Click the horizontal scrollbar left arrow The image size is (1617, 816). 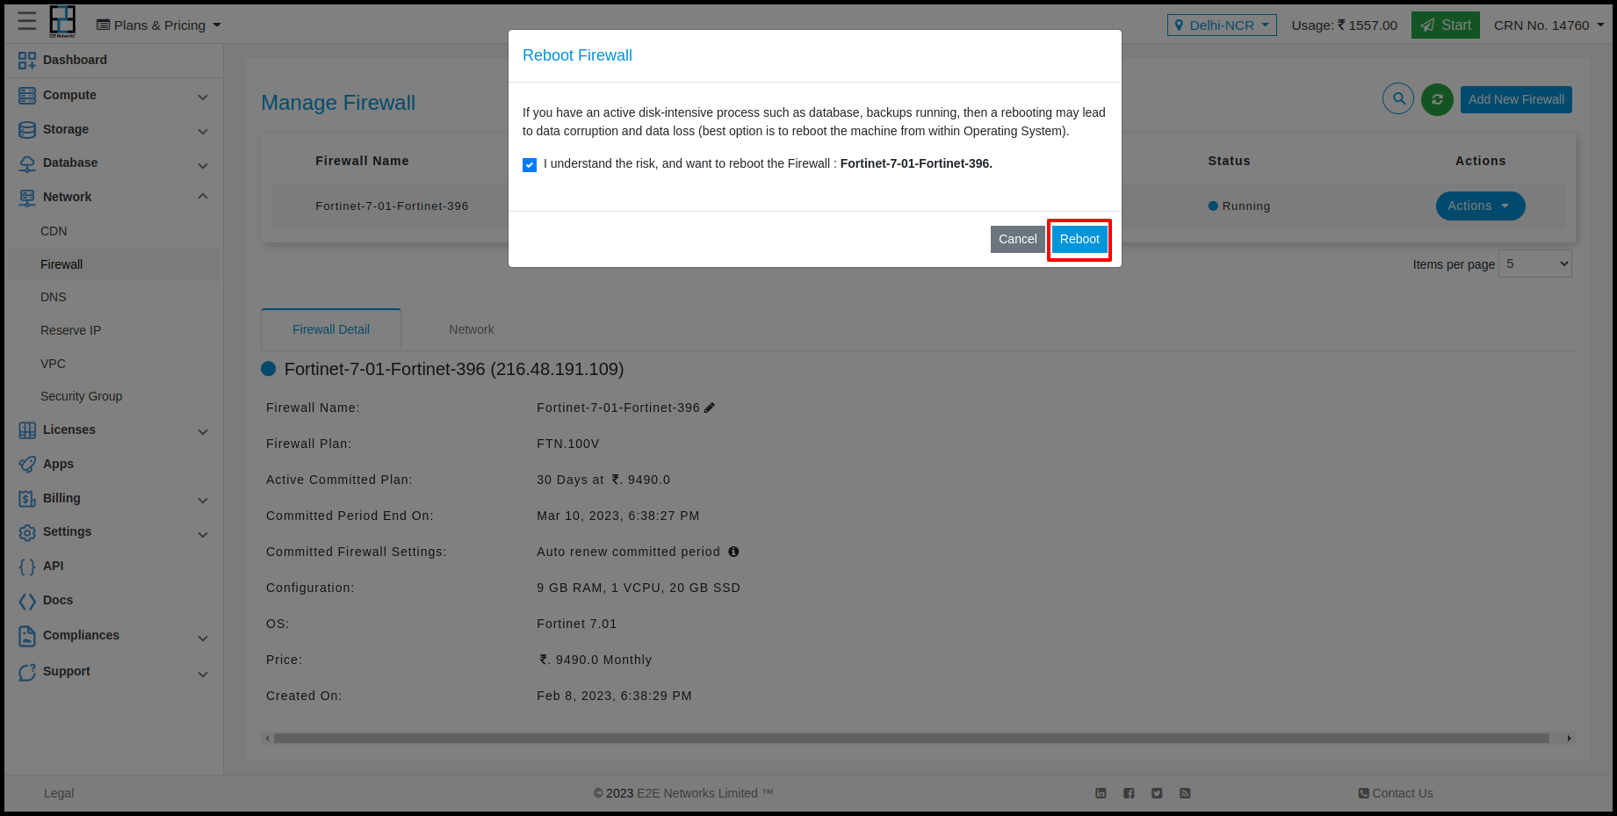pos(268,738)
